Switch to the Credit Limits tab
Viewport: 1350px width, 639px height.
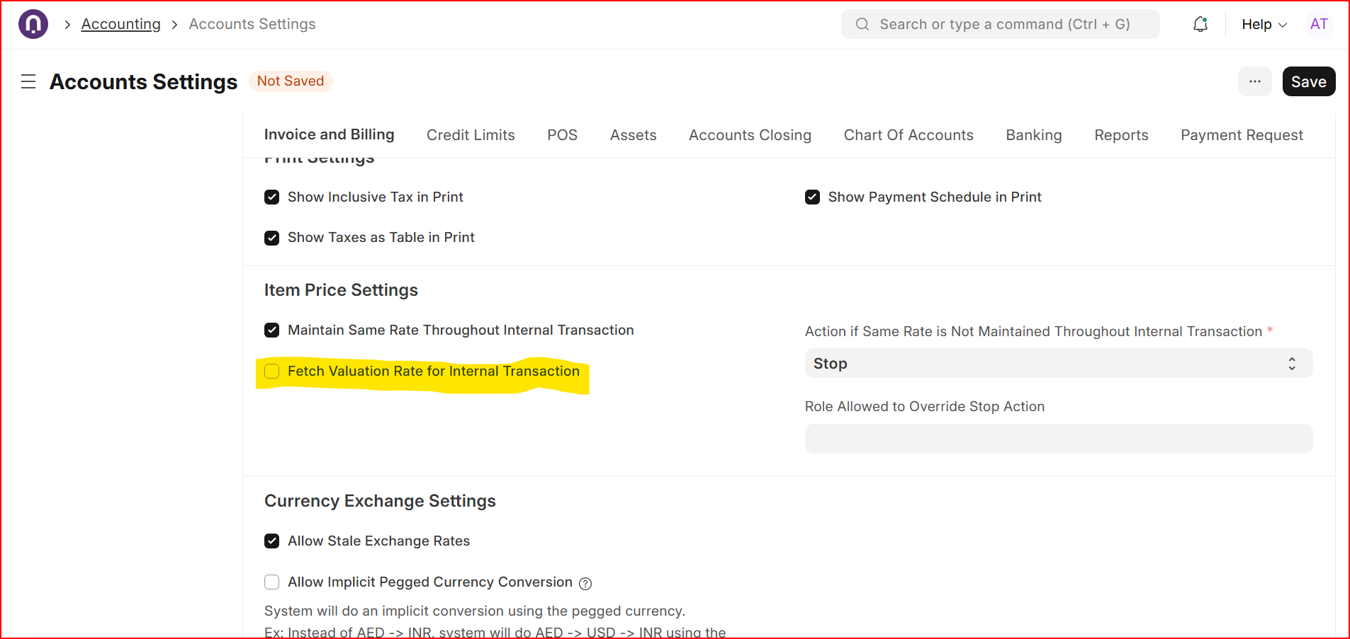(471, 135)
